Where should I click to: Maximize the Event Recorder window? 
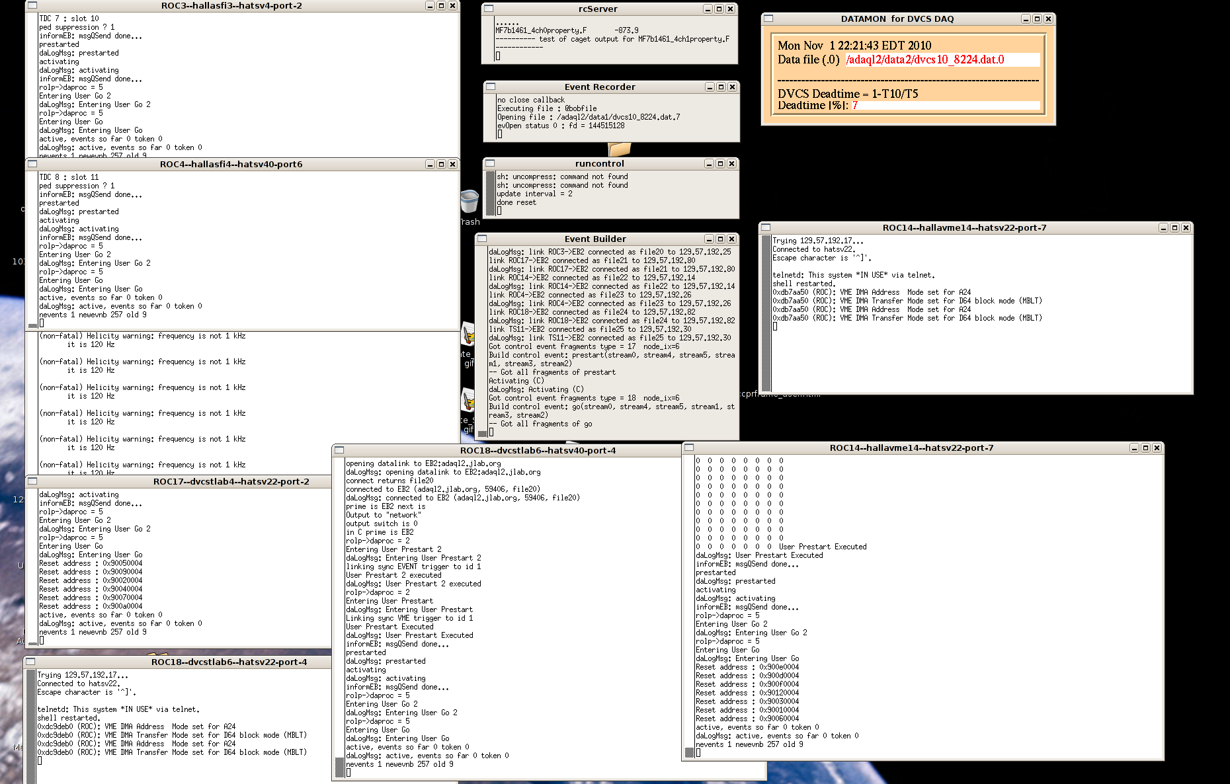pos(721,87)
